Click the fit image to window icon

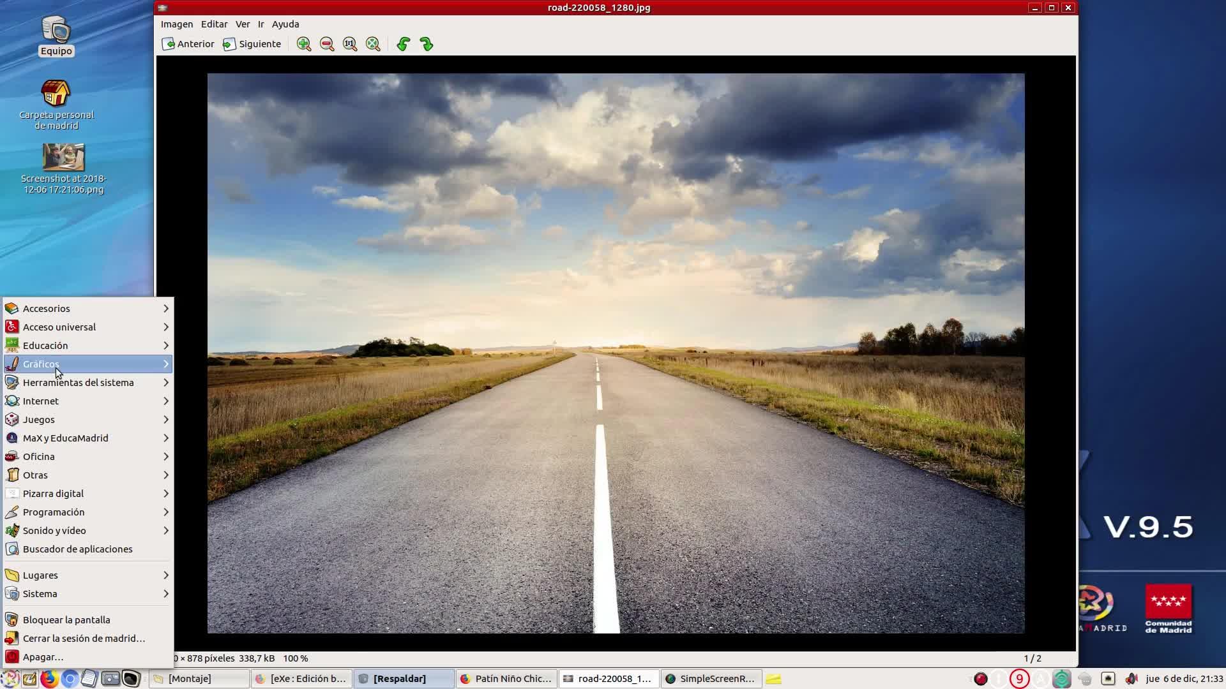[x=373, y=44]
